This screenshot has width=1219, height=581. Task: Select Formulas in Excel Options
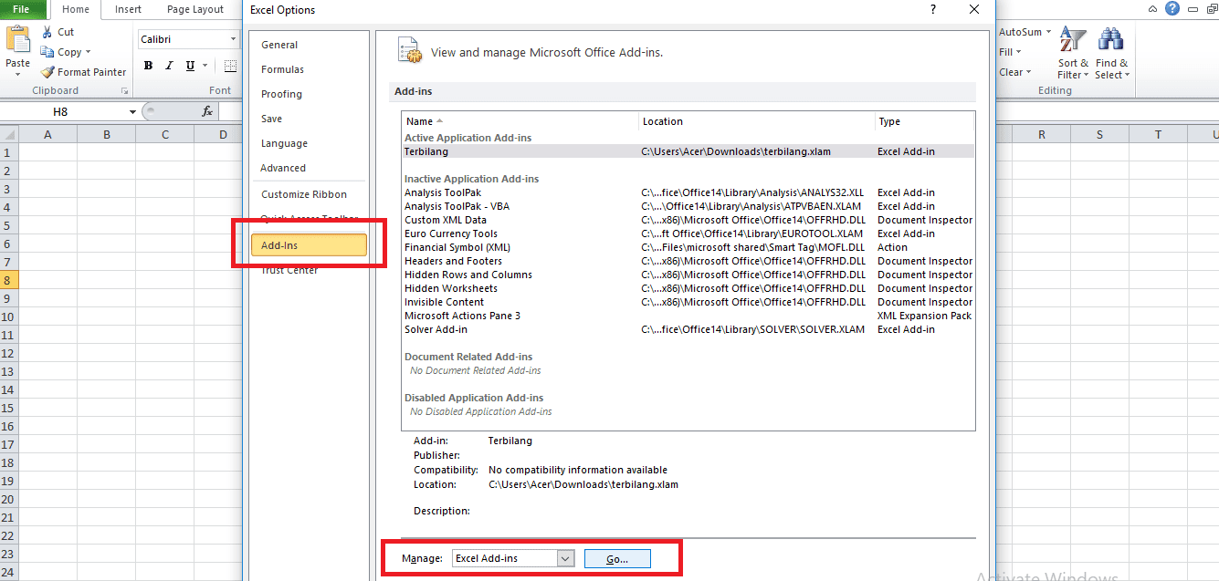309,69
